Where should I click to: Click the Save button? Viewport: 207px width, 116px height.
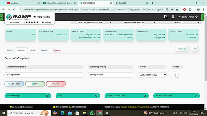[x=35, y=84]
